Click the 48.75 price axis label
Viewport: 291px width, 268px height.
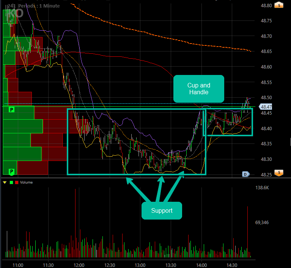coord(266,21)
